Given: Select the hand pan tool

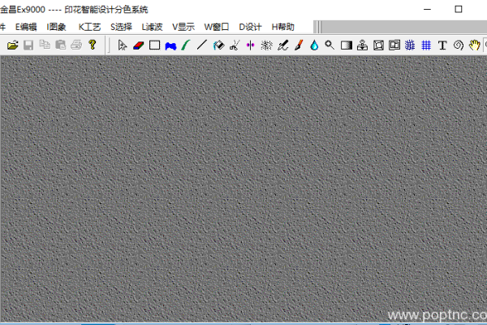Looking at the screenshot, I should click(x=474, y=45).
